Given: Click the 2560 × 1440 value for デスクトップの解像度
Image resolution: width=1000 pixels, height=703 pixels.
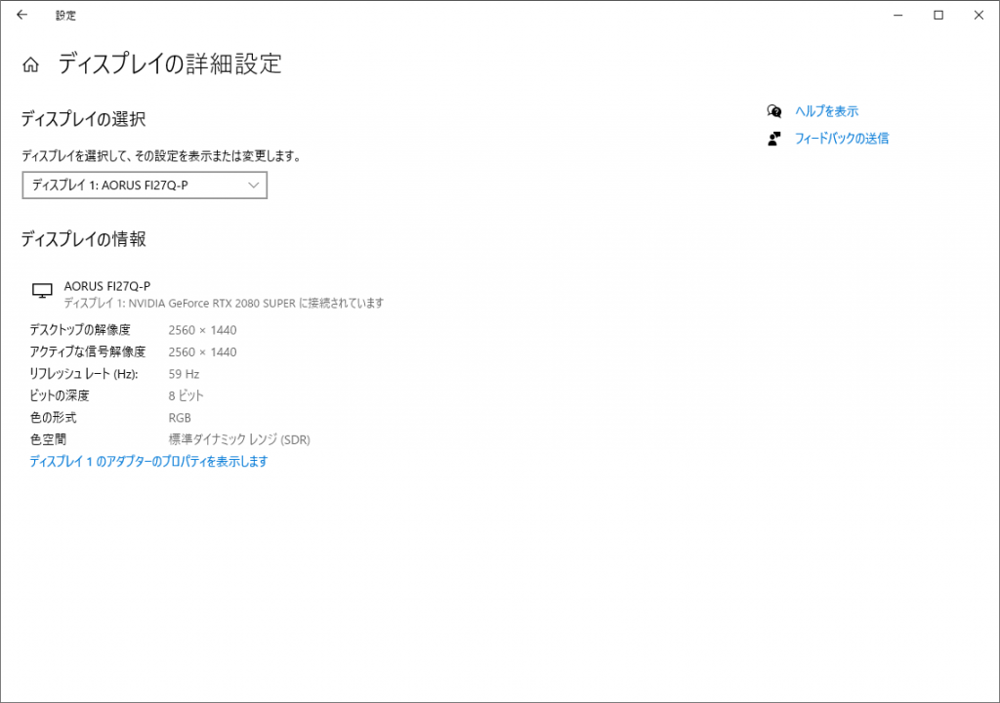Looking at the screenshot, I should pyautogui.click(x=202, y=330).
